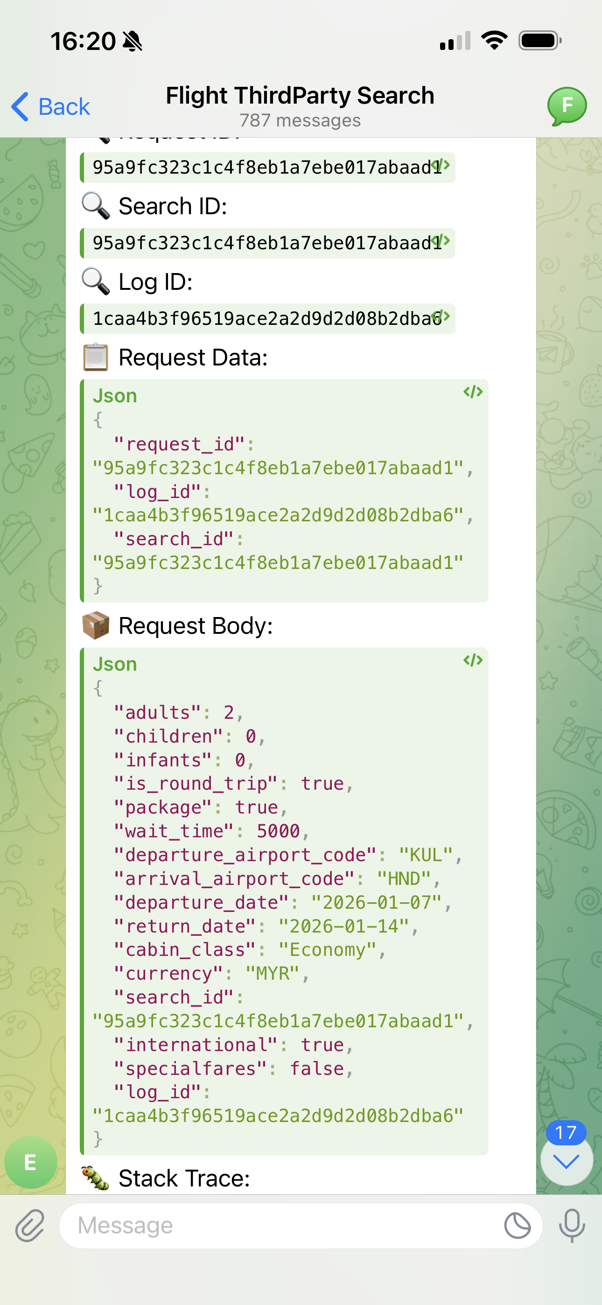Copy Request Body JSON via its code icon

point(474,660)
